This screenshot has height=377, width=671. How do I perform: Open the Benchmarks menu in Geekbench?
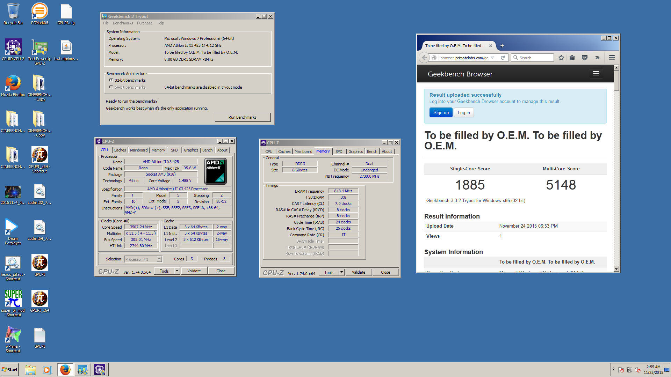(123, 23)
